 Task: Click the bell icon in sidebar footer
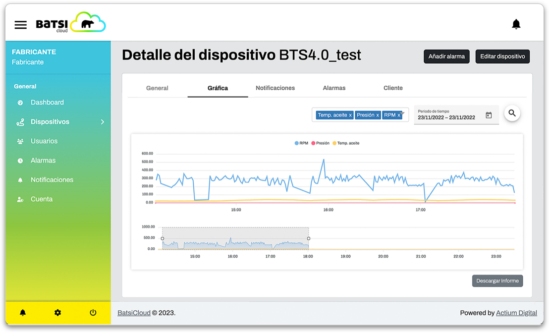23,313
